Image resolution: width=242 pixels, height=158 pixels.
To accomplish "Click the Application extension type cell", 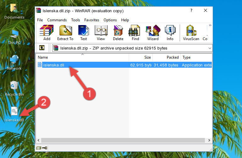I will coord(197,65).
